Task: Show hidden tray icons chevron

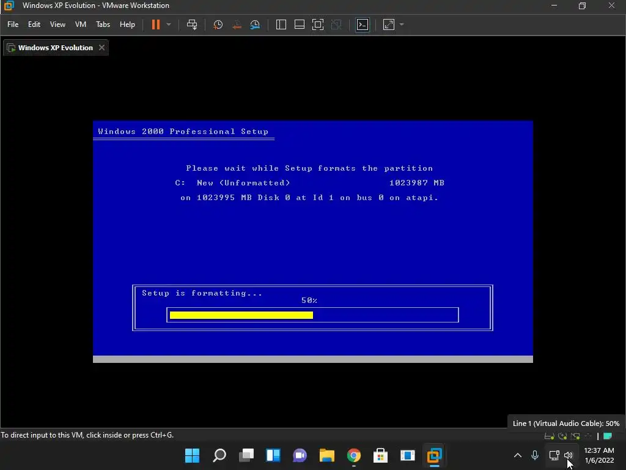Action: [x=518, y=455]
